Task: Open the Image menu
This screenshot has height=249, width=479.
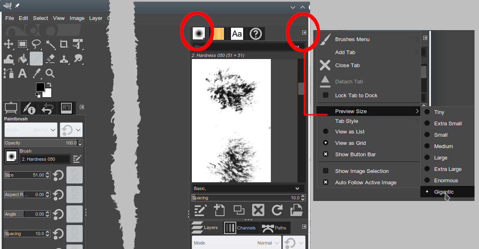Action: (x=77, y=18)
